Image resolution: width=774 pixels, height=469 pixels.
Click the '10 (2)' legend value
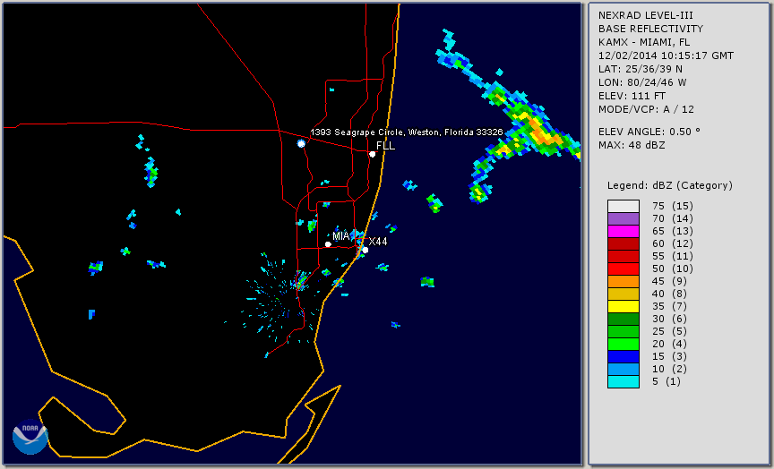[669, 369]
